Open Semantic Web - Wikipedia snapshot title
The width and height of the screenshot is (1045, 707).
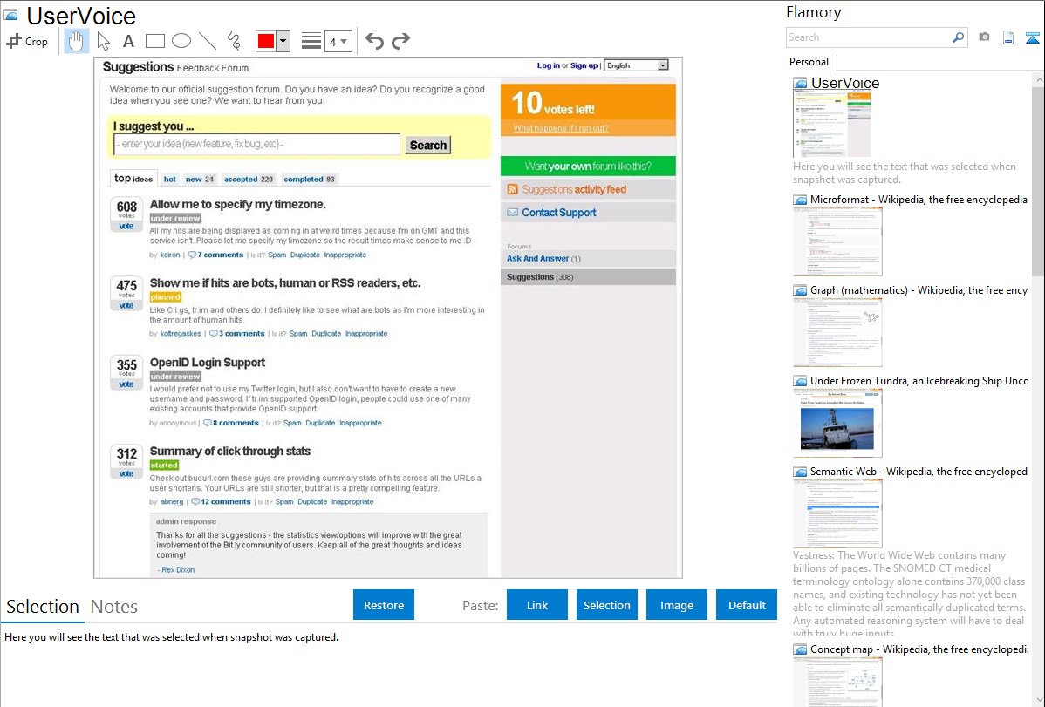919,471
